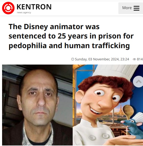Expand the More menu label
Viewport: 143px width, 146px height.
tap(127, 8)
